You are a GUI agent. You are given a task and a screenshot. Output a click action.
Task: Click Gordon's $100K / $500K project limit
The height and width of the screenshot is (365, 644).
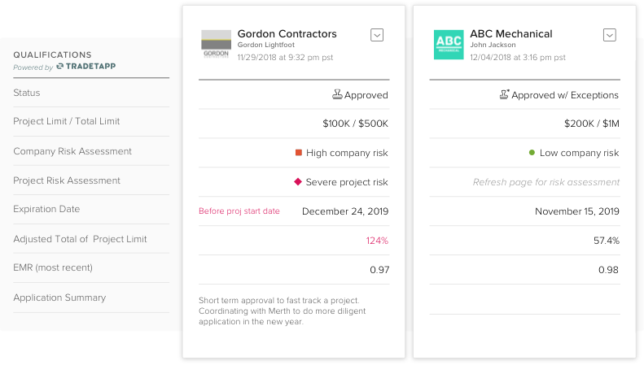[355, 124]
